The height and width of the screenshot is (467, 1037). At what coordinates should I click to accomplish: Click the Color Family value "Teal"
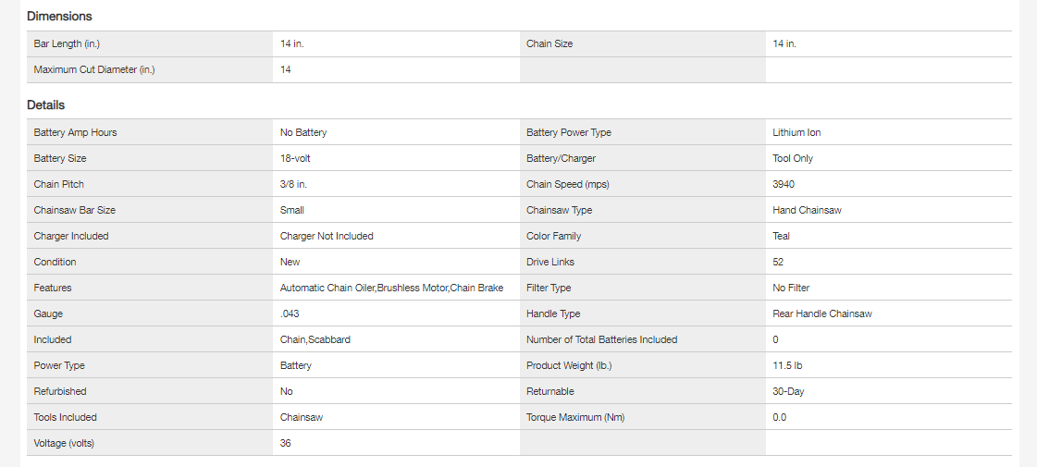coord(782,236)
